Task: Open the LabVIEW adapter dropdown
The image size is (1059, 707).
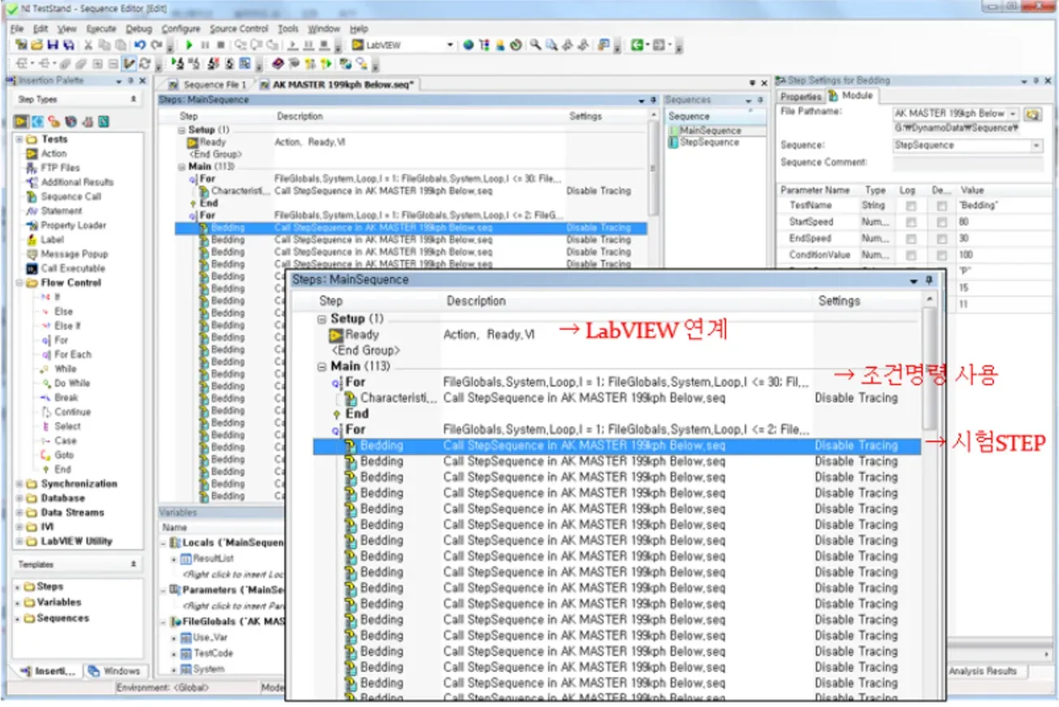Action: (450, 46)
